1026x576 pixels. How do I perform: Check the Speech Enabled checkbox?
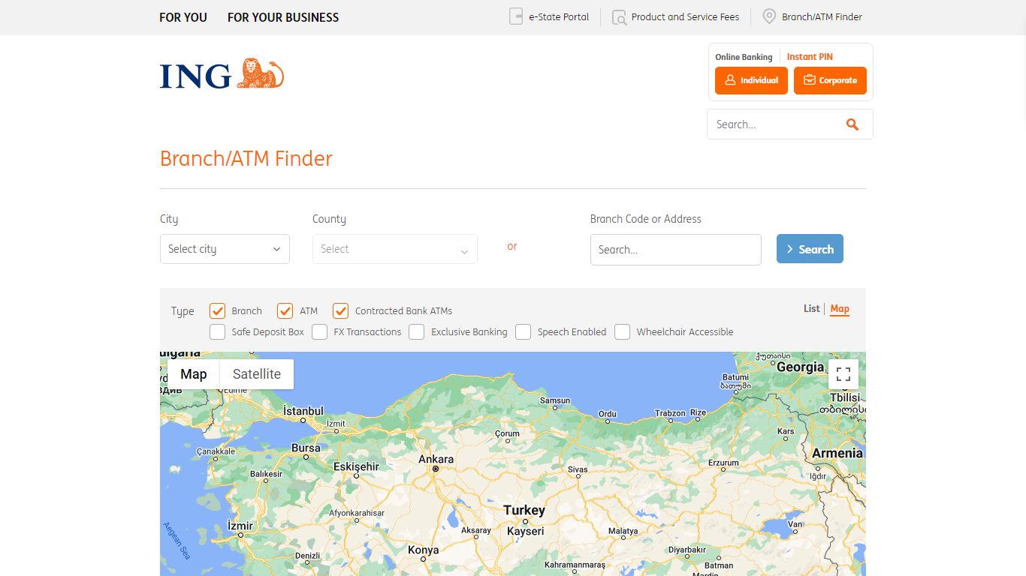pos(524,331)
